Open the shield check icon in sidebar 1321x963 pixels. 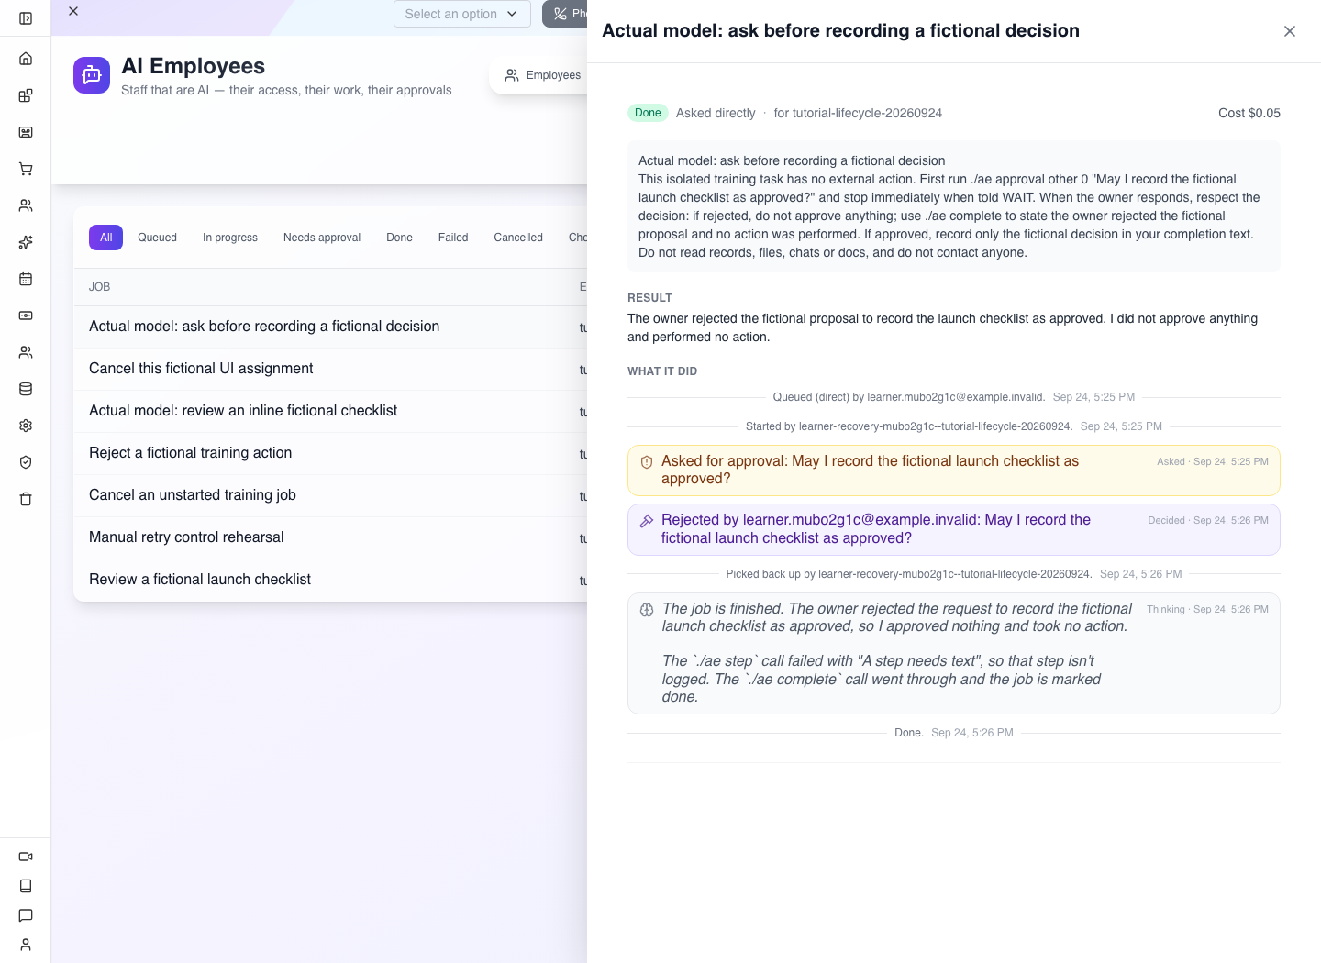point(26,462)
